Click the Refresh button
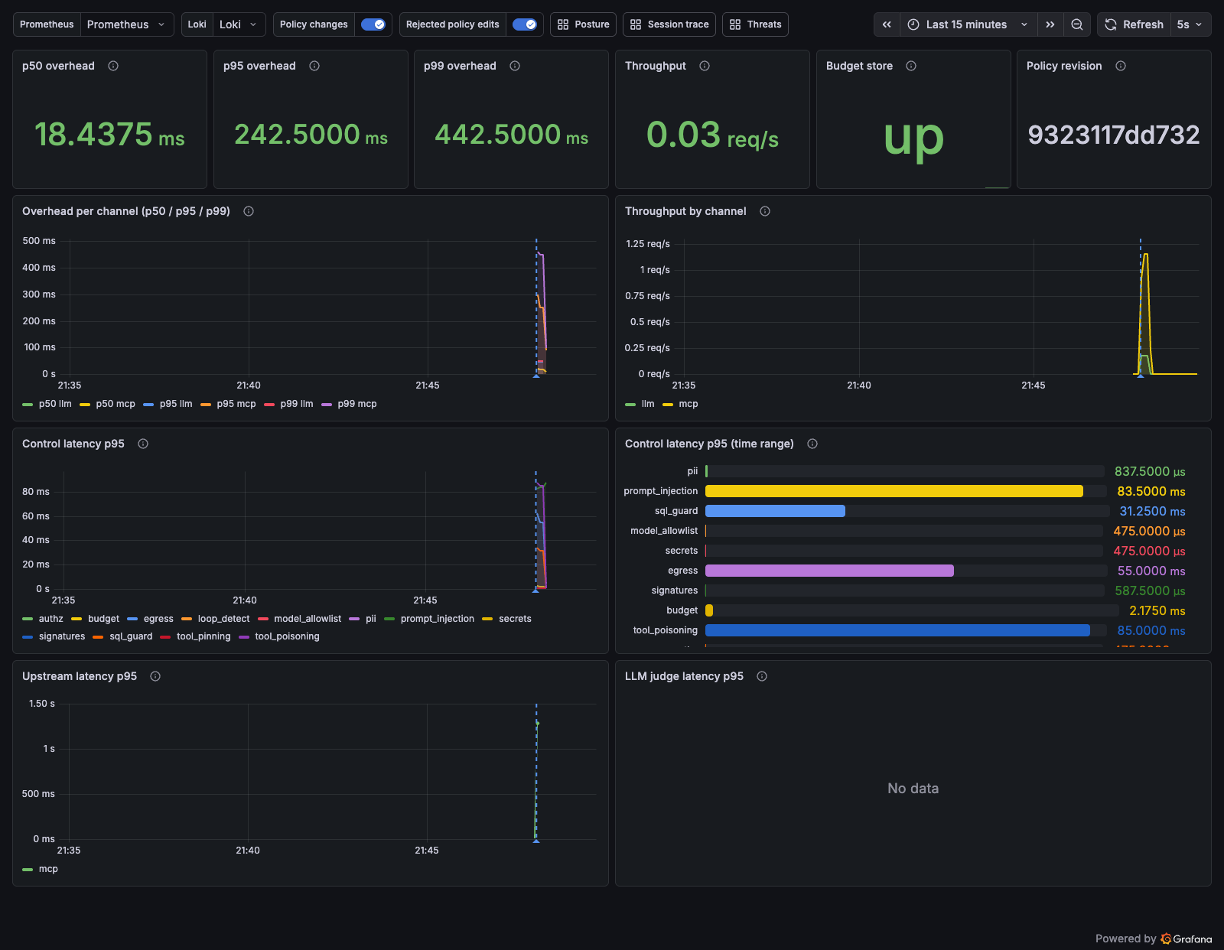The height and width of the screenshot is (950, 1224). (x=1134, y=24)
